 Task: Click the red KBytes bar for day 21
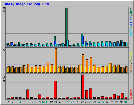click(87, 94)
